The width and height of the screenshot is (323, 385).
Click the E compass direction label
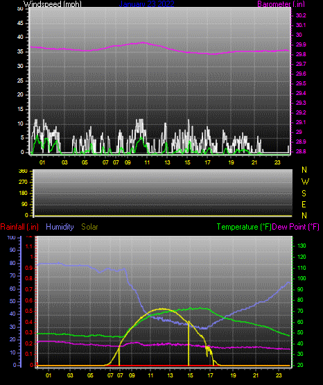304,205
